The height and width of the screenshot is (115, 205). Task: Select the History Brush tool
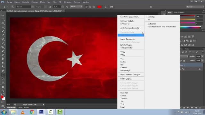tap(3, 51)
